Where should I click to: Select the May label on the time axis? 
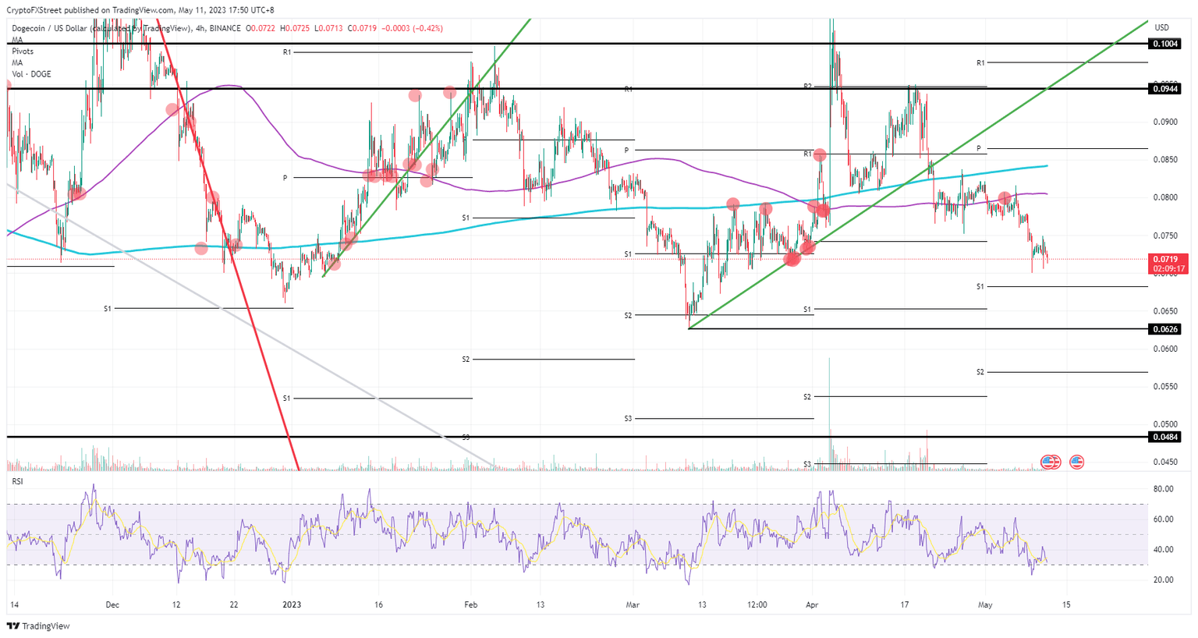(x=985, y=604)
